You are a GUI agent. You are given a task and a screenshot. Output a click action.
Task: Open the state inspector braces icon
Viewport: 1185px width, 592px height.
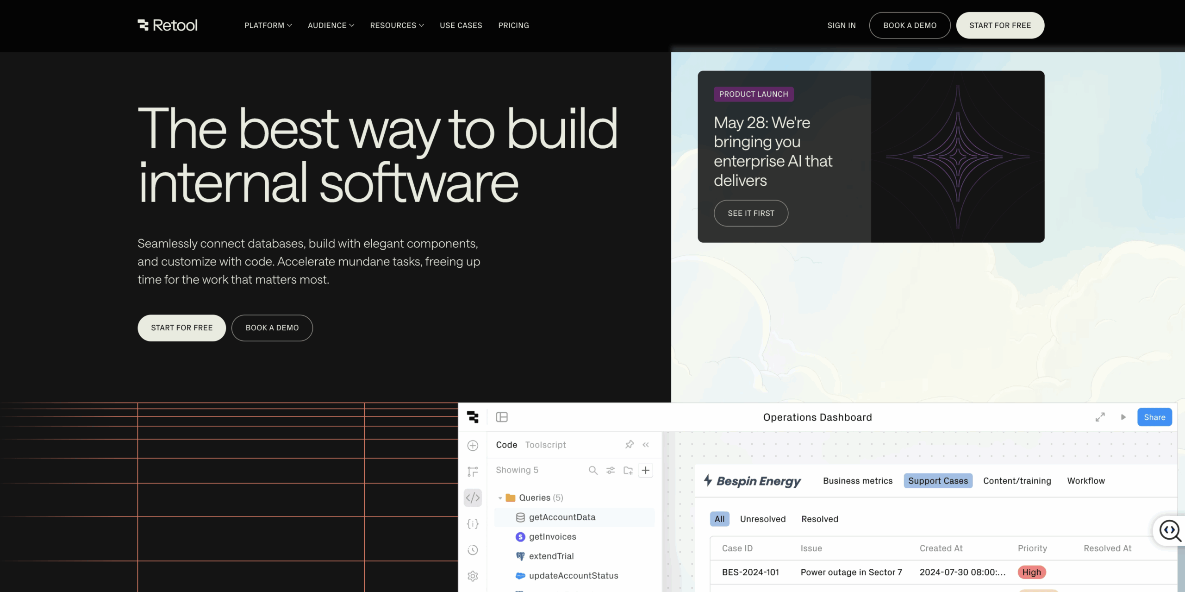point(473,524)
